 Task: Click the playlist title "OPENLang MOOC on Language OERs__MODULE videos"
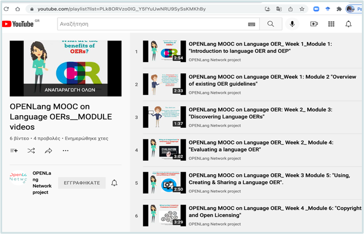point(61,117)
